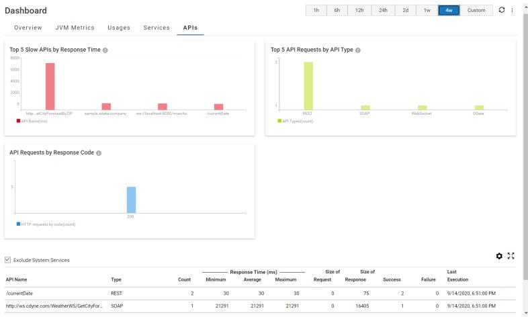Viewport: 528px width, 317px height.
Task: Open table settings gear icon
Action: [x=499, y=256]
